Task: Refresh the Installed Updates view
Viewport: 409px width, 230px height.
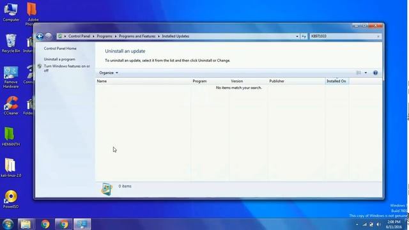Action: [304, 36]
